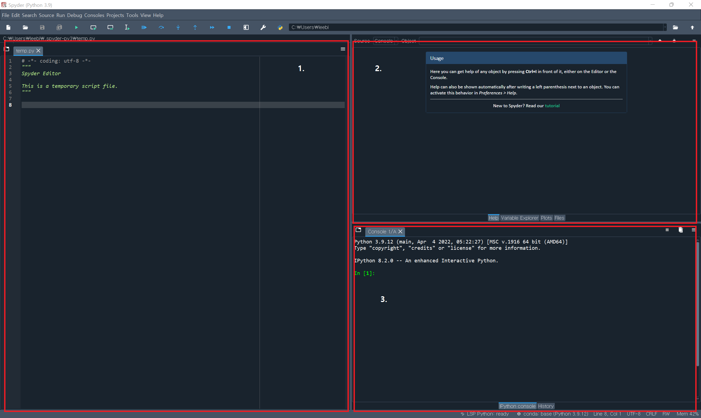Click the LSP Python ready status

(485, 414)
